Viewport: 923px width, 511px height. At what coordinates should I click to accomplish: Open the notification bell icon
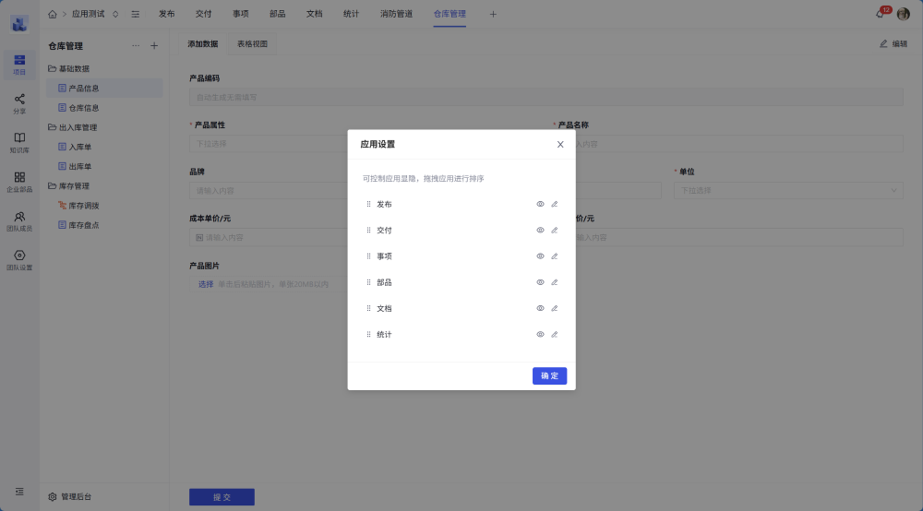tap(880, 14)
